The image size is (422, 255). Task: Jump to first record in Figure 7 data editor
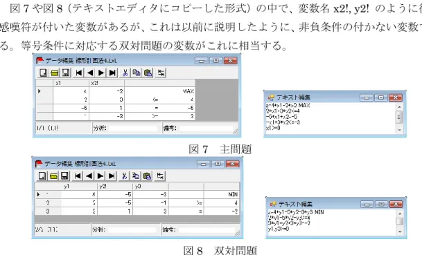(79, 73)
